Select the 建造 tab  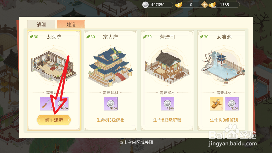71,25
